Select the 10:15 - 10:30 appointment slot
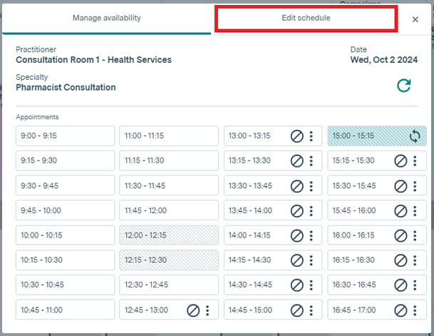 click(65, 260)
